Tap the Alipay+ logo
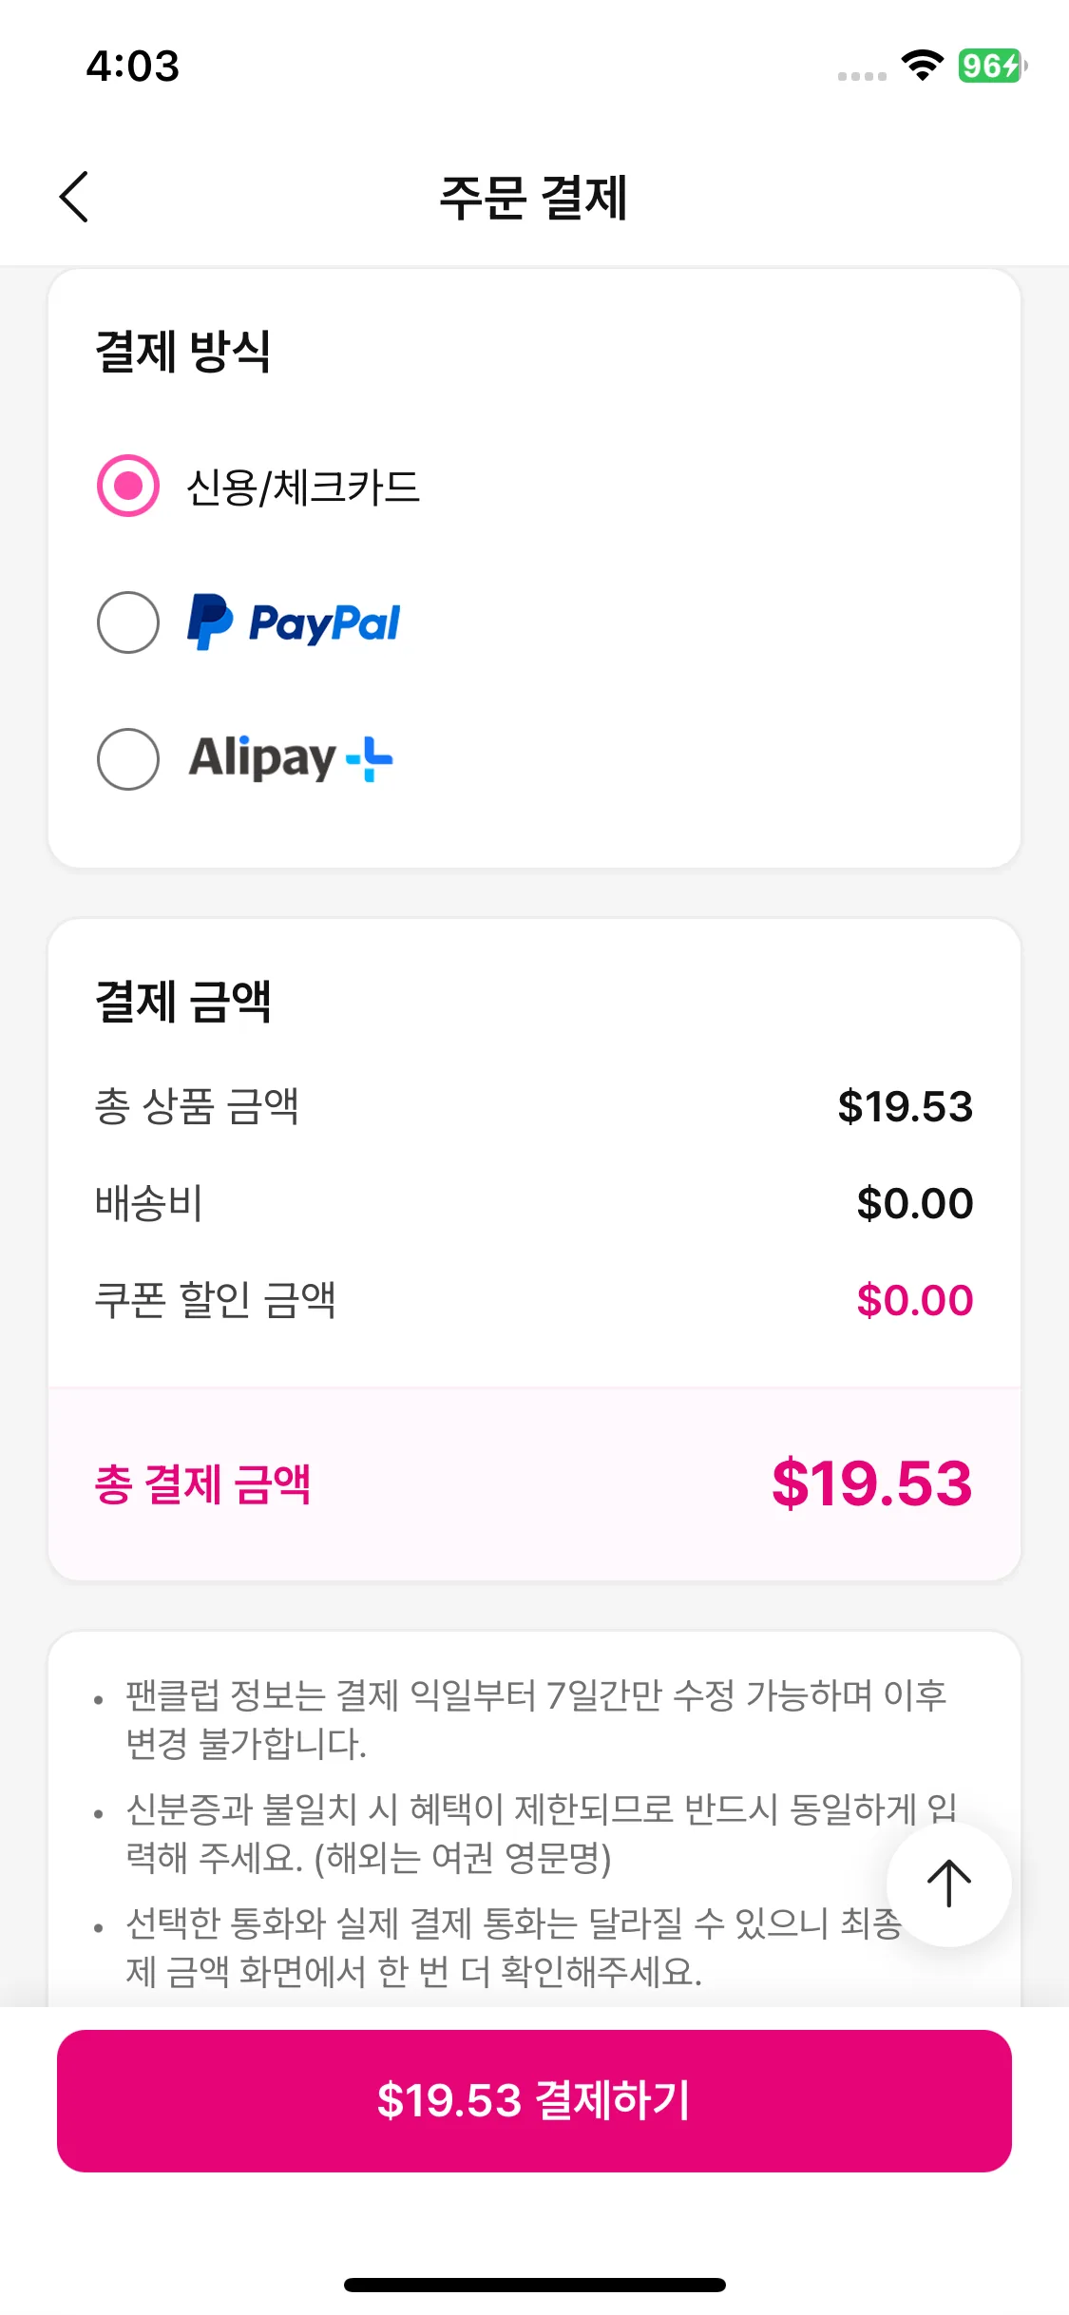Image resolution: width=1069 pixels, height=2315 pixels. point(291,758)
